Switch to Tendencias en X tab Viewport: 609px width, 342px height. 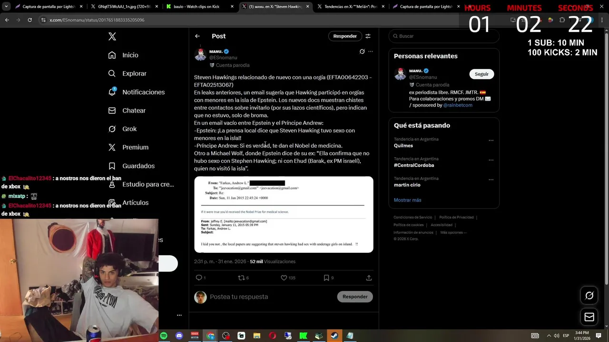351,7
